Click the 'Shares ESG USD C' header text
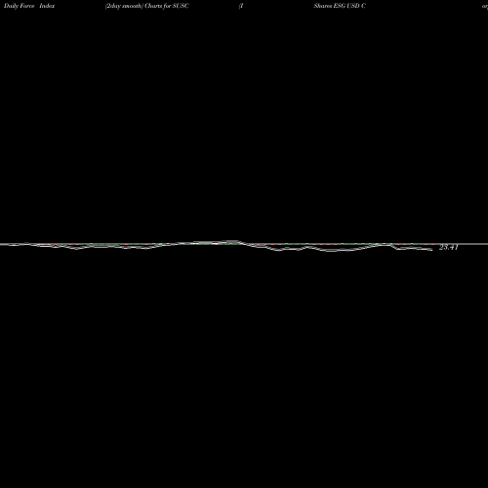Viewport: 488px width, 488px height. tap(340, 6)
